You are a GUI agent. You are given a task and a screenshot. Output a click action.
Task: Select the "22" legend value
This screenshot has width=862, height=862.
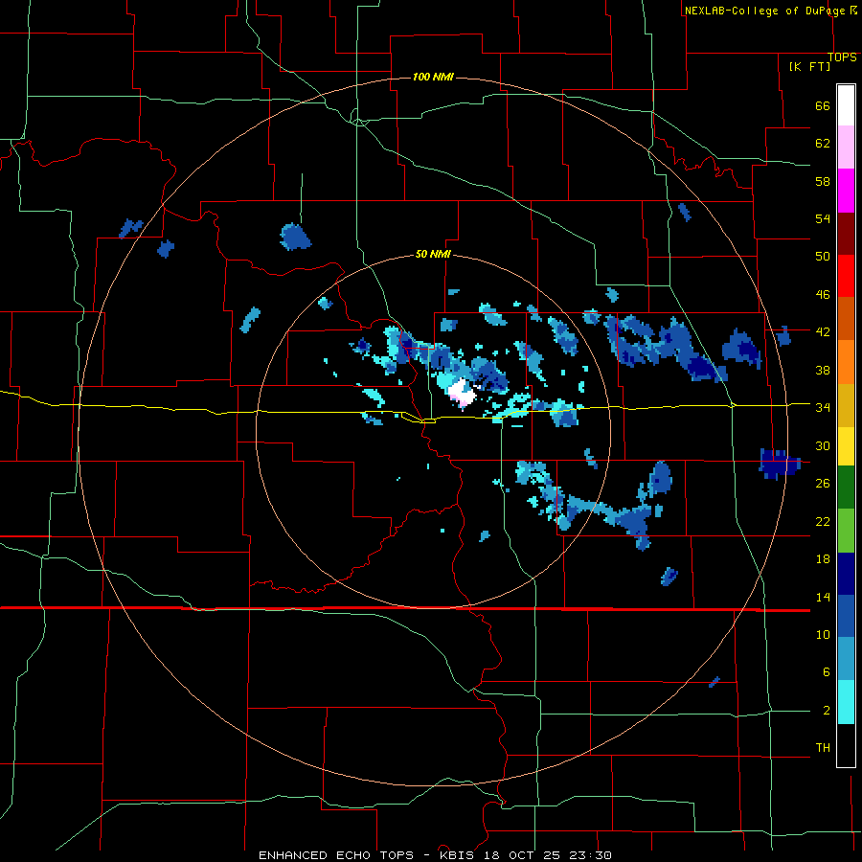(x=823, y=521)
